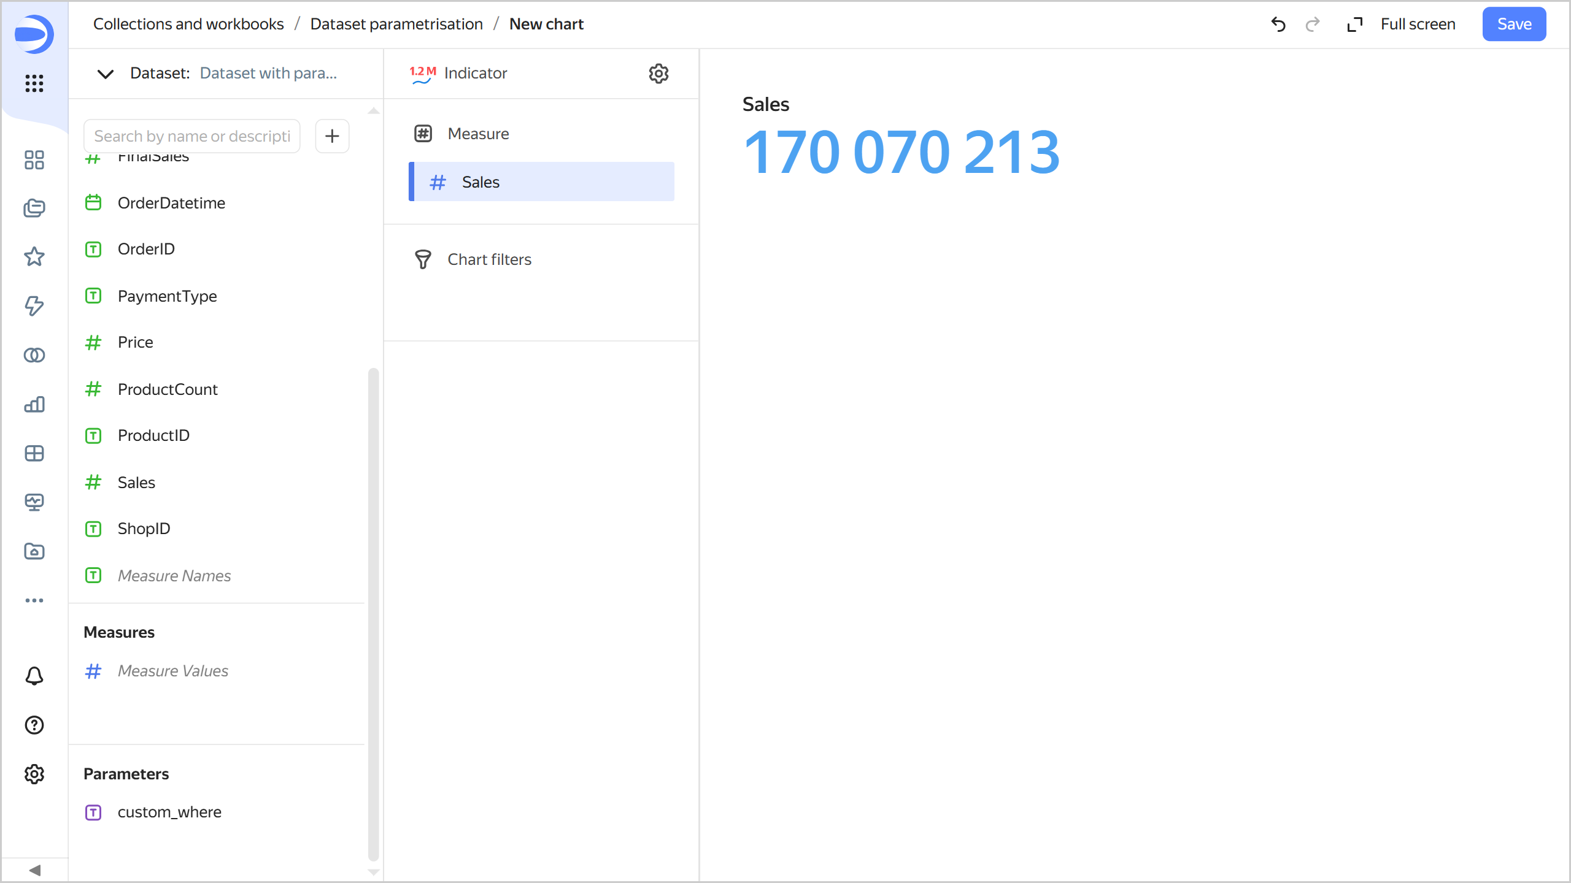1571x883 pixels.
Task: Open Charts bar icon in sidebar
Action: coord(34,404)
